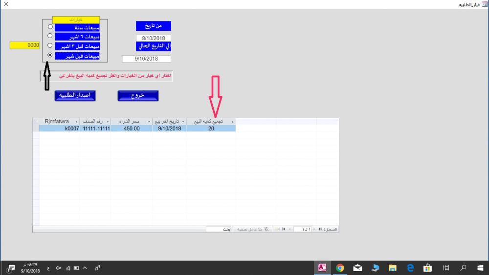Open Microsoft Store from the taskbar
The image size is (489, 275).
[x=427, y=268]
